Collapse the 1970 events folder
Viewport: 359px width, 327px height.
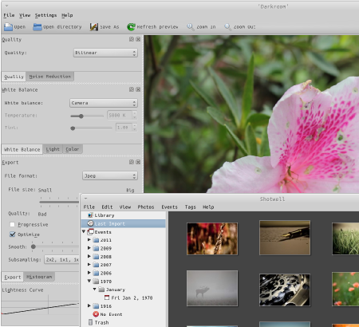click(89, 281)
